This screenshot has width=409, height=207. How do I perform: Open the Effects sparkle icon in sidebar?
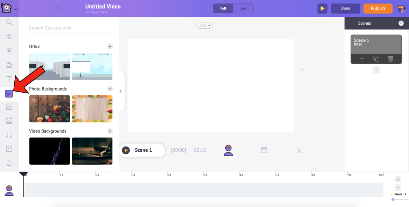9,149
